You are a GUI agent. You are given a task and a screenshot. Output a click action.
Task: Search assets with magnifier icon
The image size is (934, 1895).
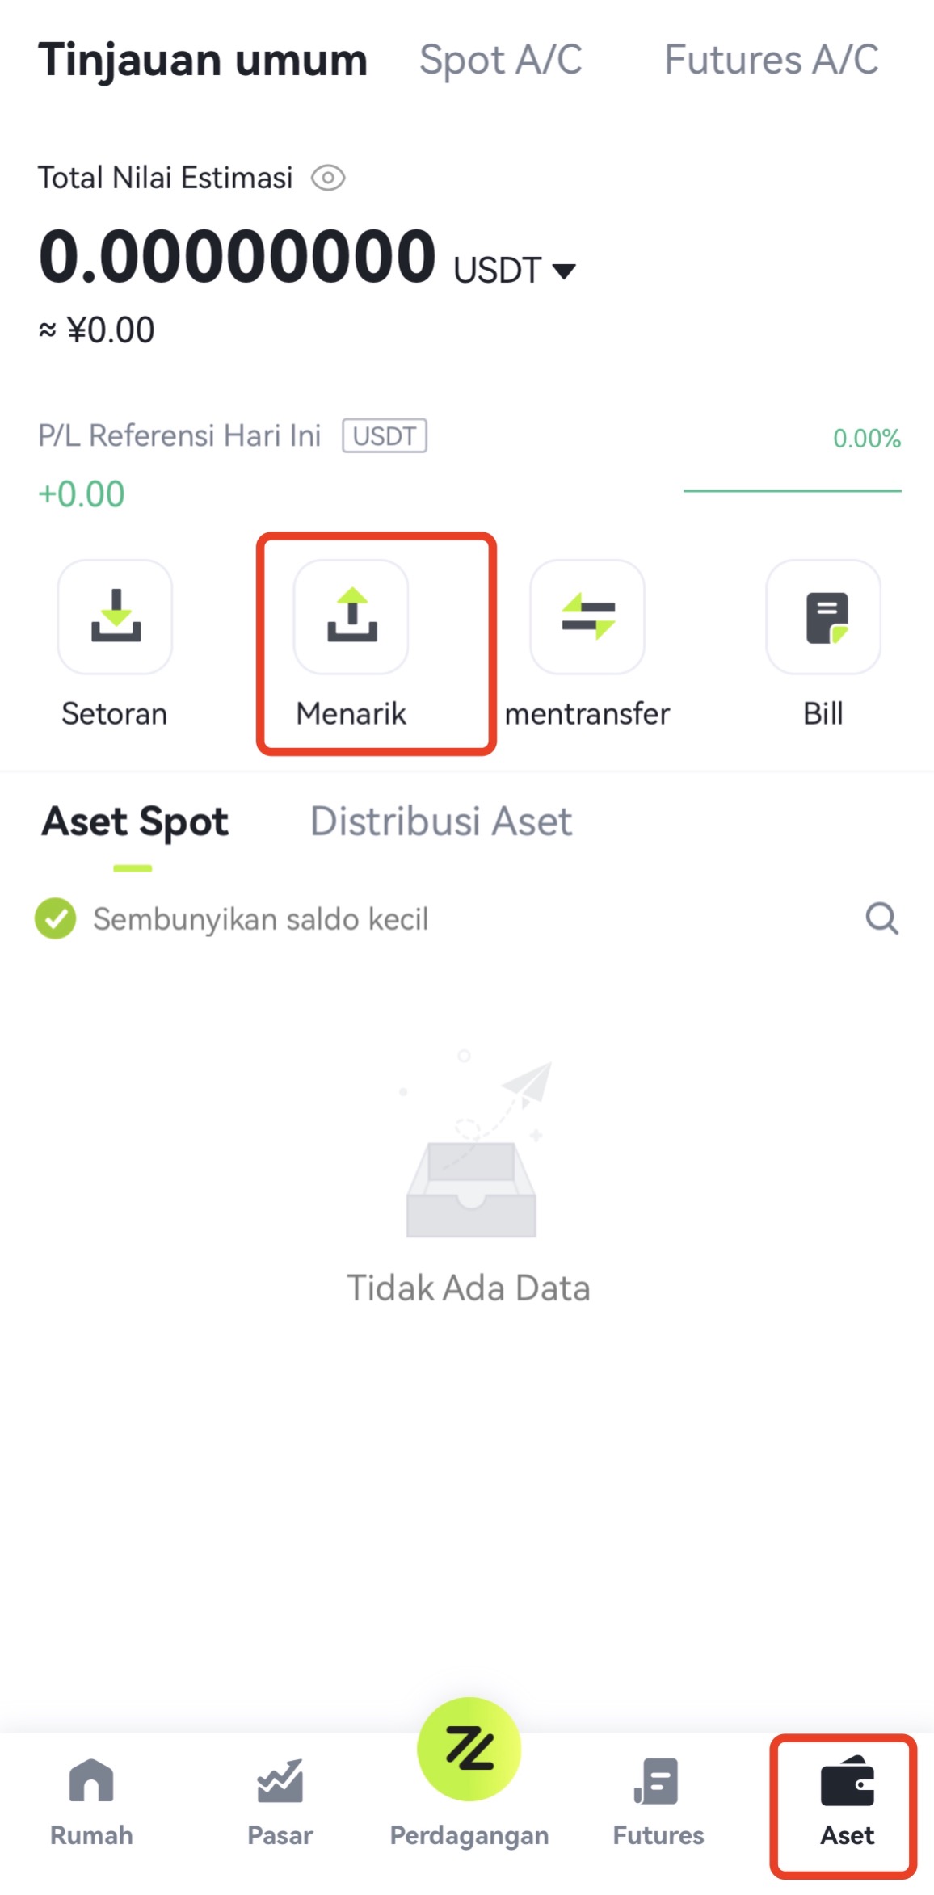881,918
